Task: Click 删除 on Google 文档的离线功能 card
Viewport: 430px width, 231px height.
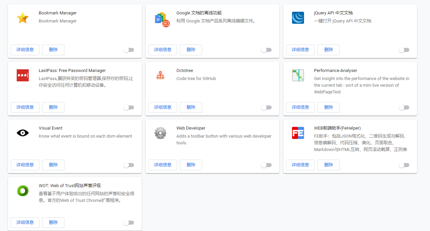Action: [x=191, y=50]
